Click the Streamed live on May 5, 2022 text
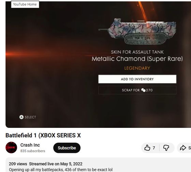 [x=56, y=164]
